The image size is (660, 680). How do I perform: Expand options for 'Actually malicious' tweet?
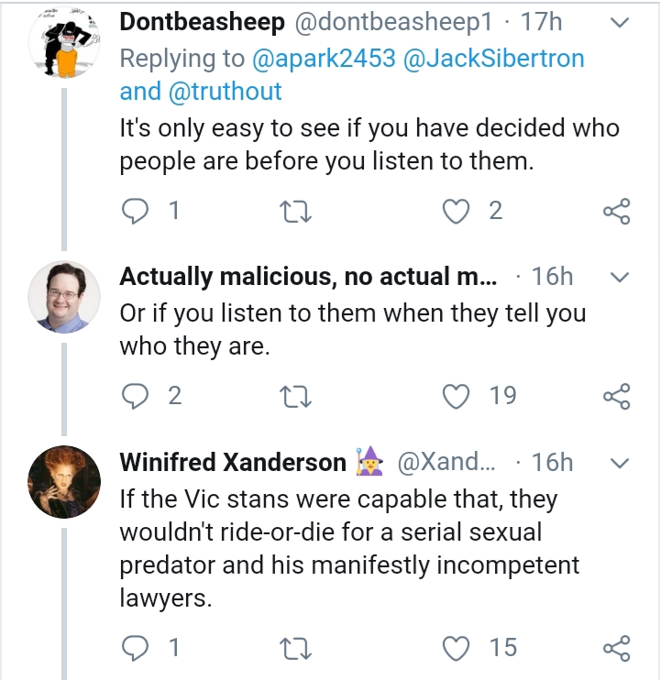620,277
